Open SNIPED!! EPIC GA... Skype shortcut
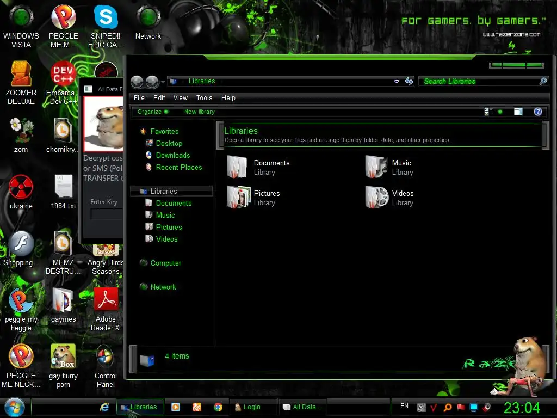Screen dimensions: 557x418 106,26
